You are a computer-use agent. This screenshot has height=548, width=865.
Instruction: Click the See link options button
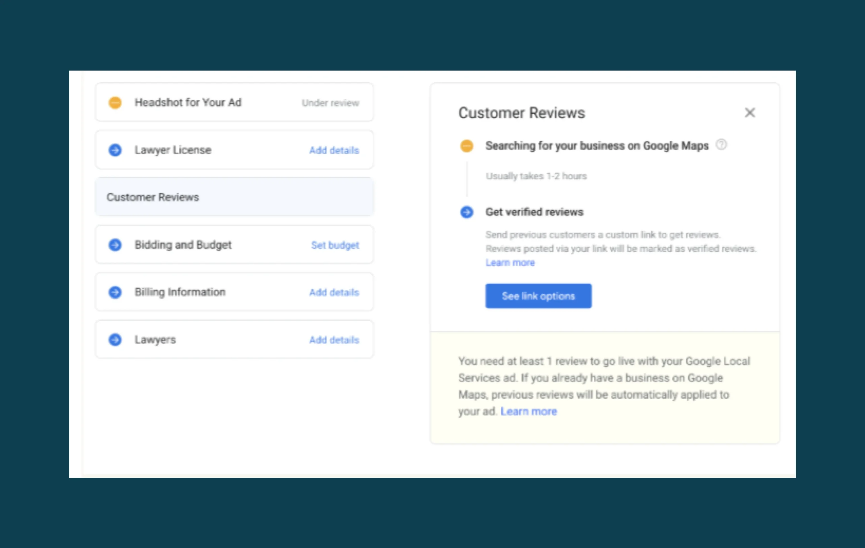[x=539, y=296]
